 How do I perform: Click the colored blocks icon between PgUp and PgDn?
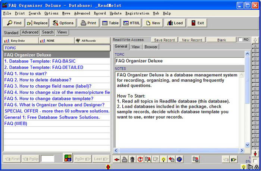pyautogui.click(x=68, y=158)
